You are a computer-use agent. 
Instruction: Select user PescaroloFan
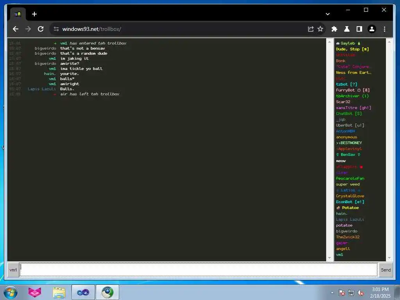click(x=350, y=179)
